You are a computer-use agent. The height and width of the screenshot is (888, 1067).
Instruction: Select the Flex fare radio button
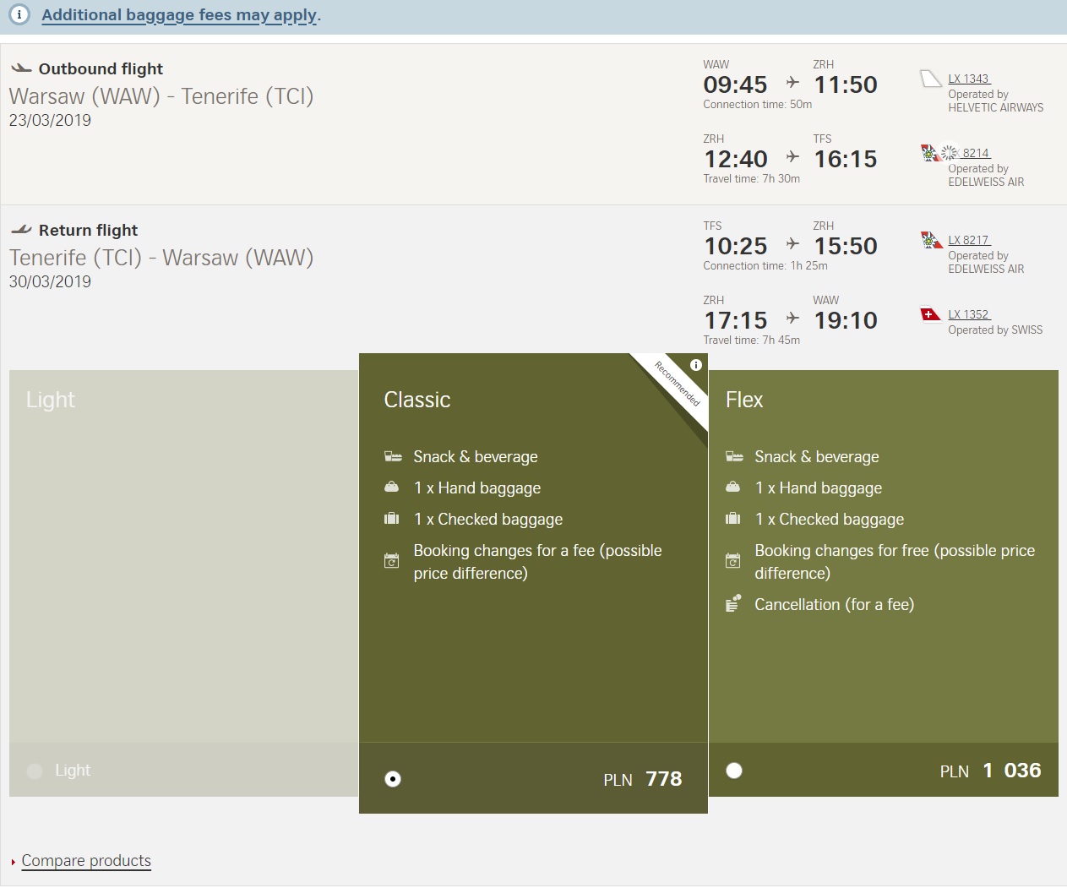734,771
